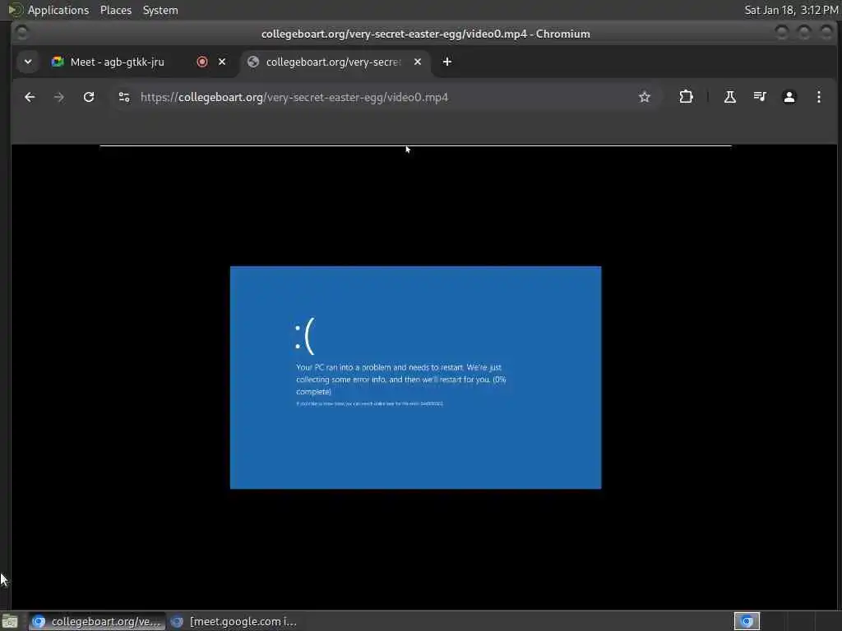The height and width of the screenshot is (631, 842).
Task: Open the Places menu
Action: [x=115, y=10]
